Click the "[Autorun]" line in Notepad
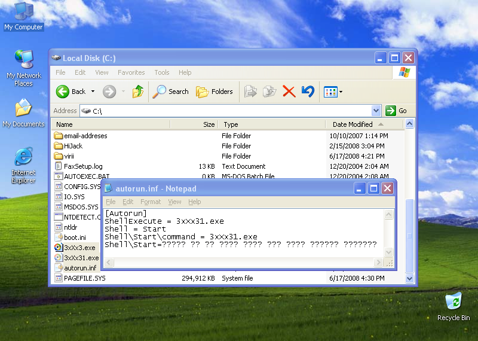The width and height of the screenshot is (478, 341). 125,213
